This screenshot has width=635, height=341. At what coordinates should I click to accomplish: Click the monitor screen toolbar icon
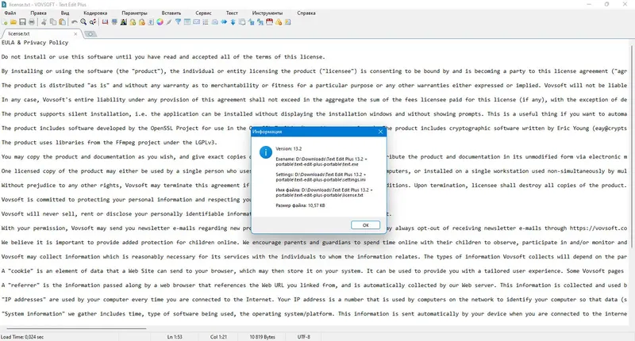[x=114, y=22]
